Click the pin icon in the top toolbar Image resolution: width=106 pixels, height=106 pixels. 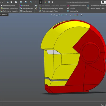[3, 2]
